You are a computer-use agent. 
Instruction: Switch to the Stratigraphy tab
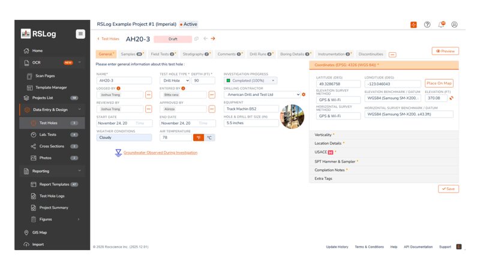(x=197, y=54)
